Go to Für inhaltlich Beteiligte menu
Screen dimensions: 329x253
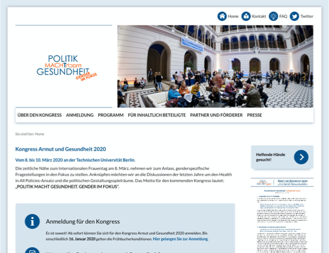(x=157, y=115)
